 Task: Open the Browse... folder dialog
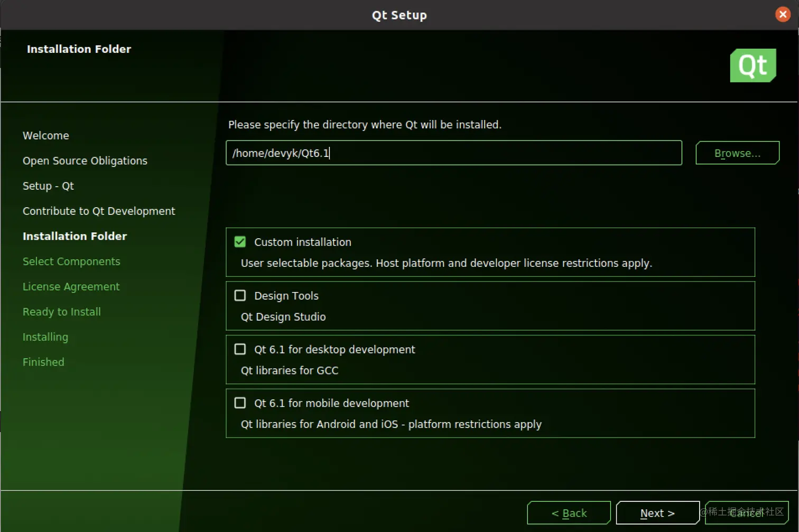click(737, 153)
